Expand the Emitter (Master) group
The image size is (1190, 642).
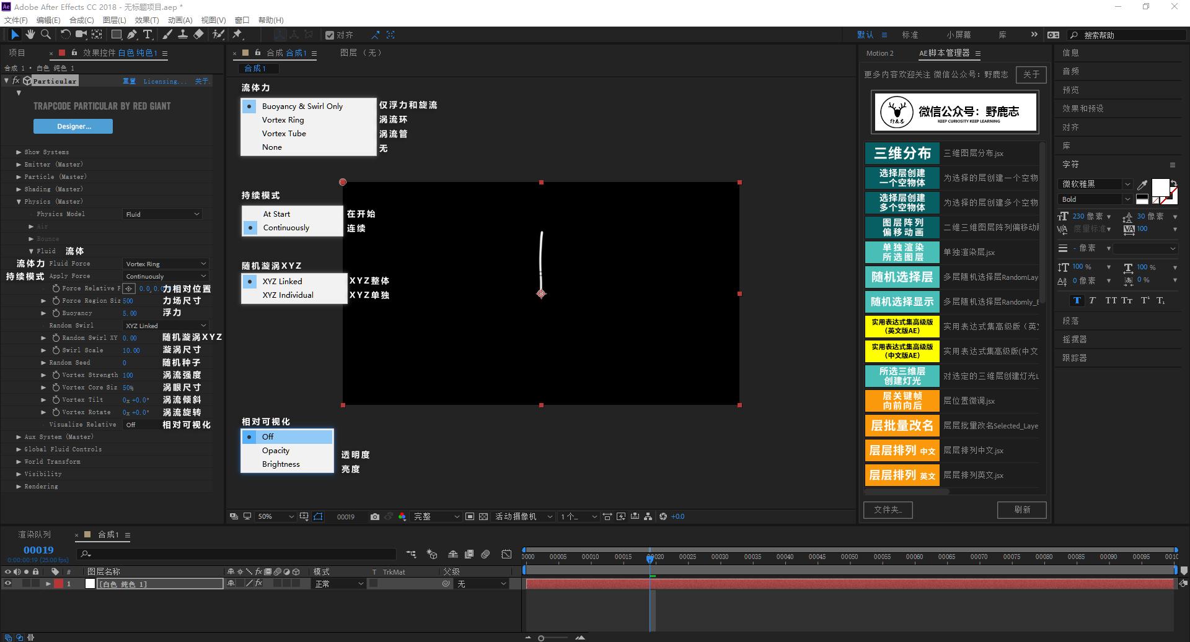[x=19, y=165]
